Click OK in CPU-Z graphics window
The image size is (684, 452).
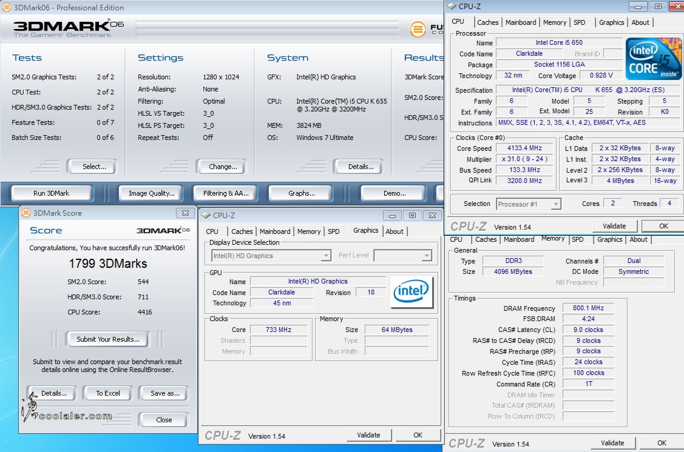click(418, 434)
